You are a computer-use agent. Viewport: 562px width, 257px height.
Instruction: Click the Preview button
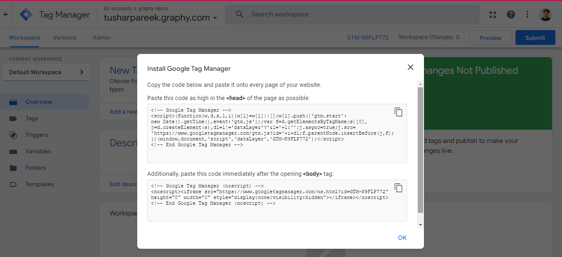[490, 38]
